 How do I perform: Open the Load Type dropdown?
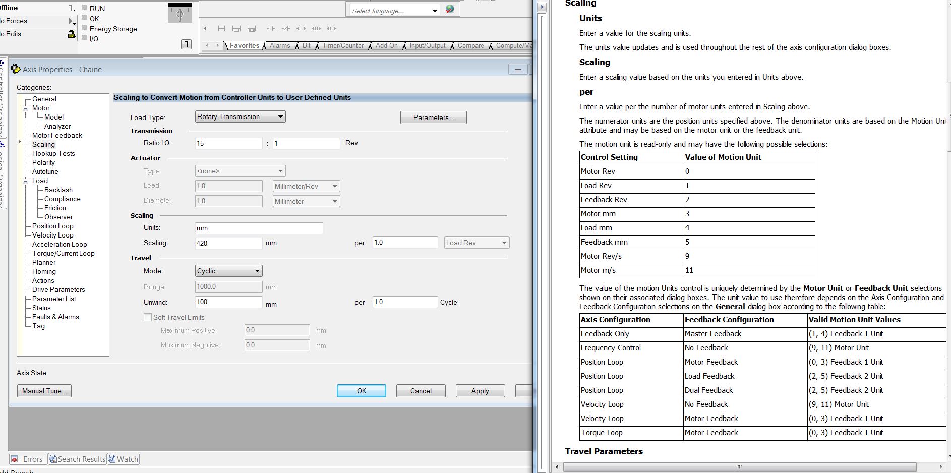click(x=240, y=117)
